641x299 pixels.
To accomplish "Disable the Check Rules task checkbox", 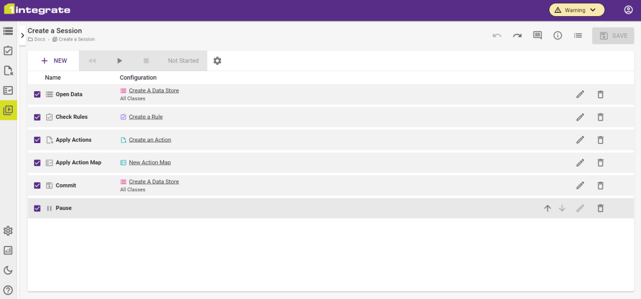I will 37,117.
